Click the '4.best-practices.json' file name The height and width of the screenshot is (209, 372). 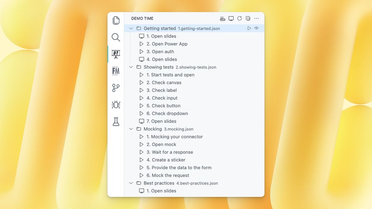(197, 183)
